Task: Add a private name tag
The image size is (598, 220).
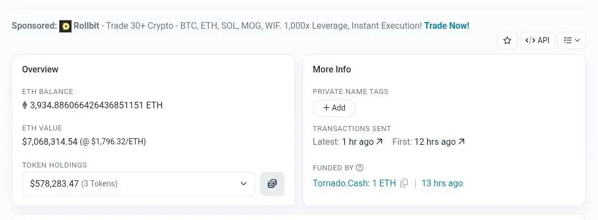Action: pos(334,108)
